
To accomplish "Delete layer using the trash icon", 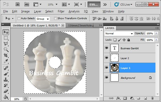I will pos(152,98).
